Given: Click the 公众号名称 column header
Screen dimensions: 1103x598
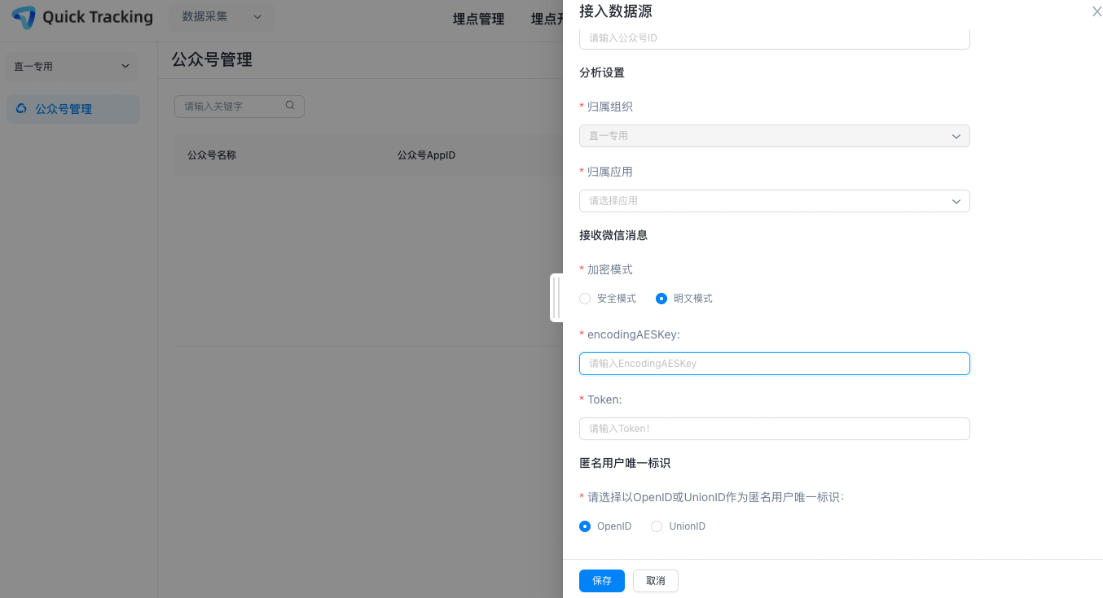Looking at the screenshot, I should coord(212,155).
